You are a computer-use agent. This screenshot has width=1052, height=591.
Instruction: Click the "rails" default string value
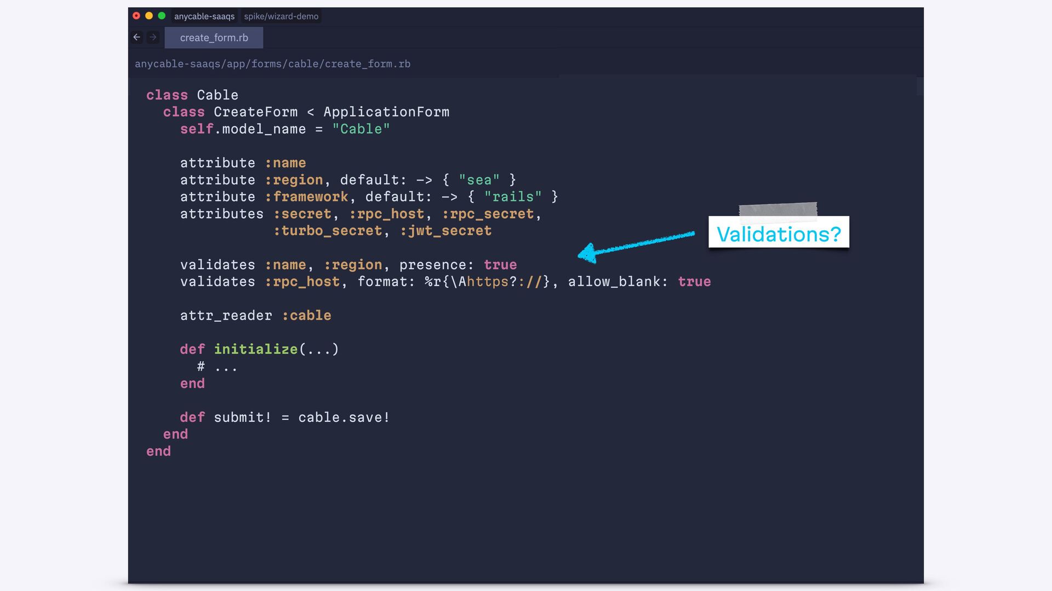(513, 197)
